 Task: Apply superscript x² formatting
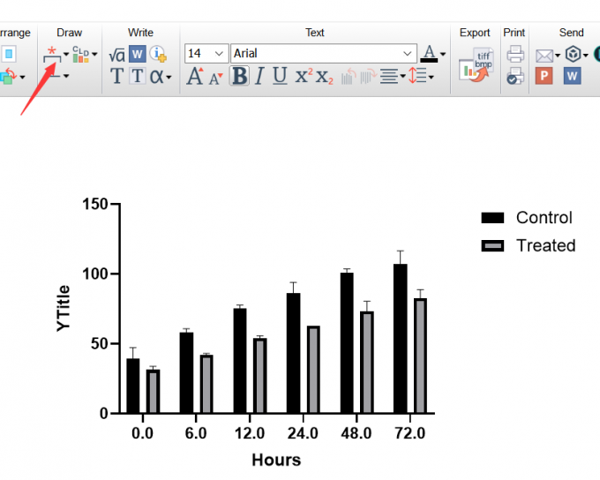coord(304,76)
